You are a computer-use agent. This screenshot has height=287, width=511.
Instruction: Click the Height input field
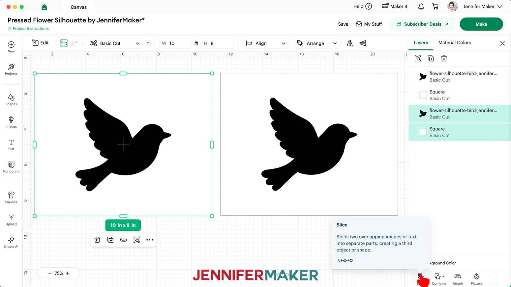point(218,43)
